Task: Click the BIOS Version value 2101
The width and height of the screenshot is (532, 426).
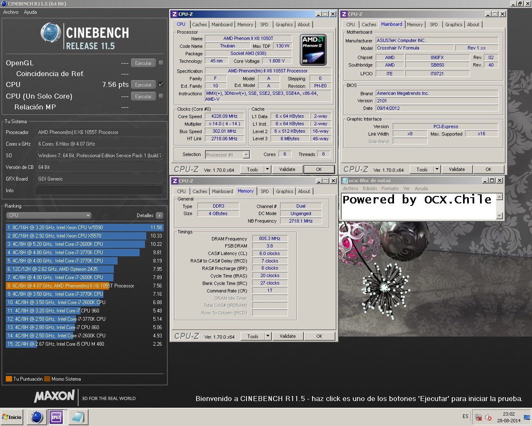Action: [437, 101]
